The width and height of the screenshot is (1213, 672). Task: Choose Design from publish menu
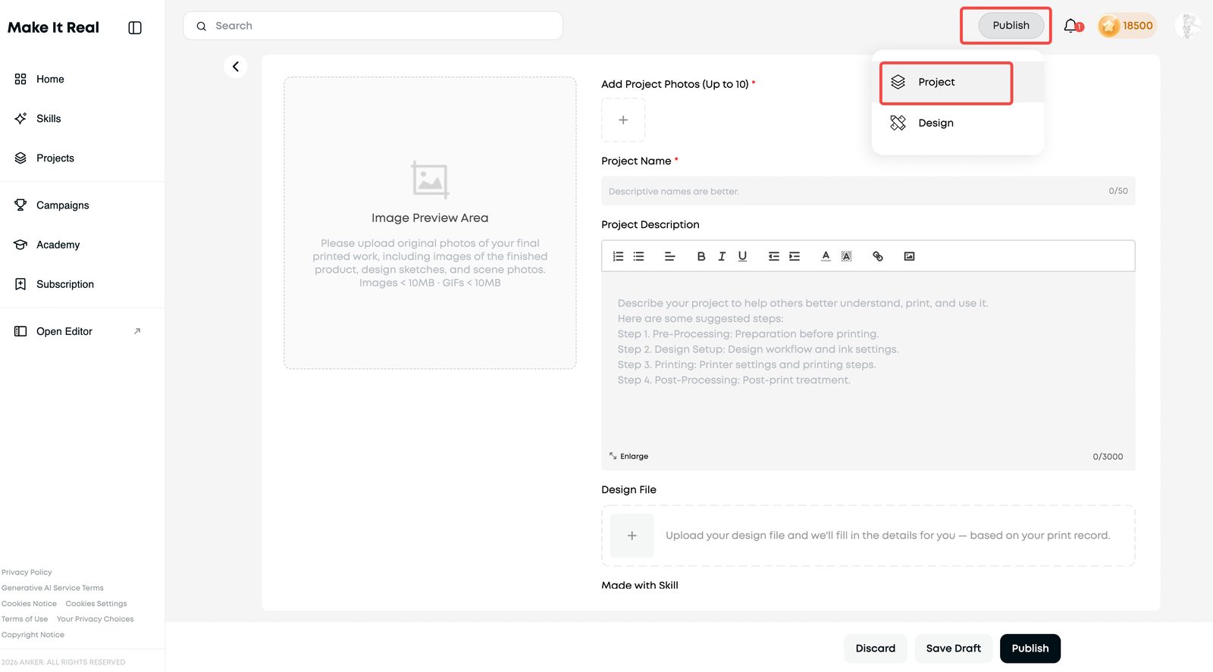[x=958, y=123]
